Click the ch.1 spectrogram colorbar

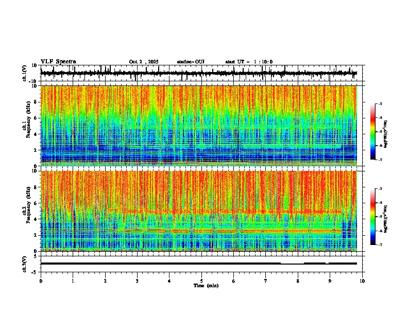pos(372,132)
